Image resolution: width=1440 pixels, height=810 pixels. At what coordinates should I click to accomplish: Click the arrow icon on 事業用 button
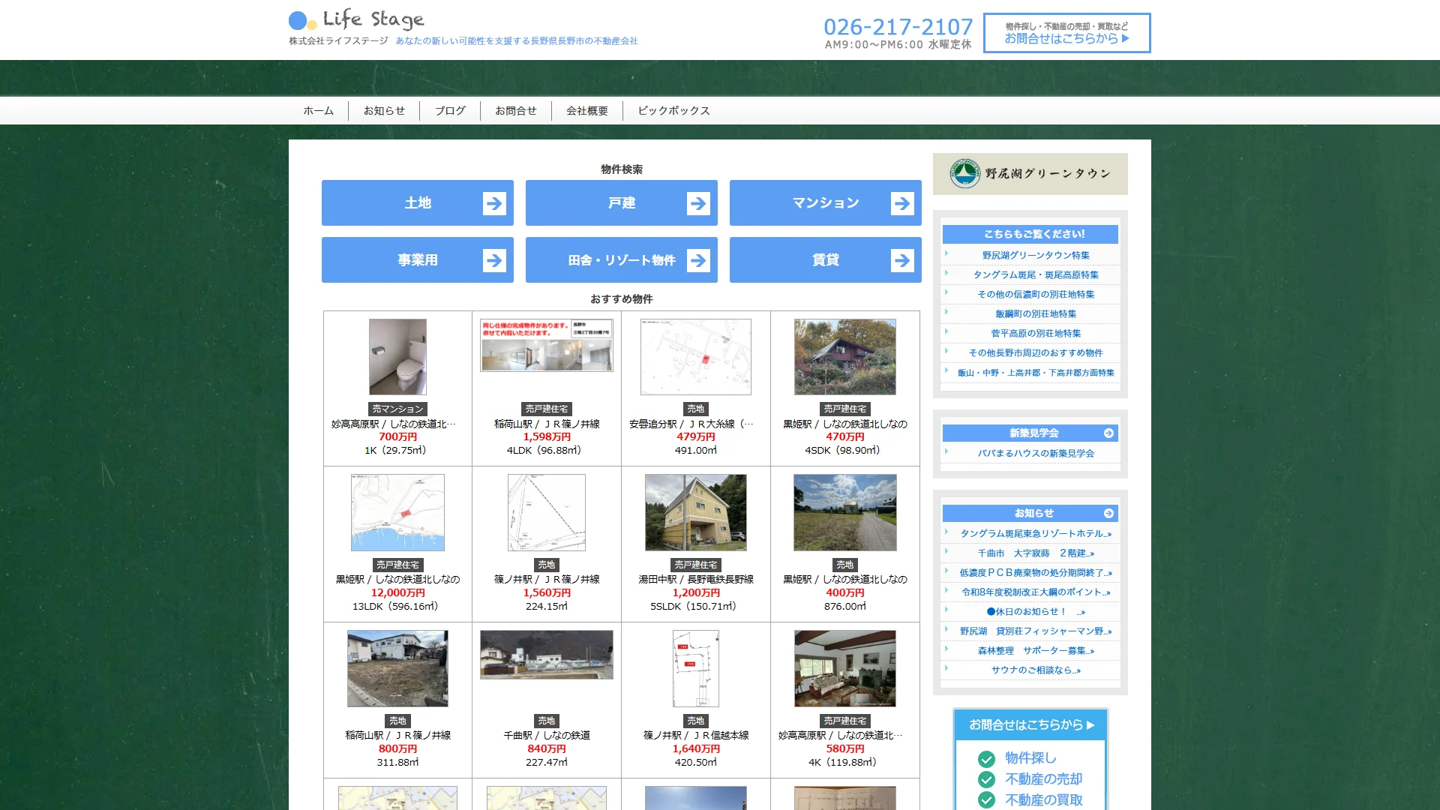coord(493,260)
